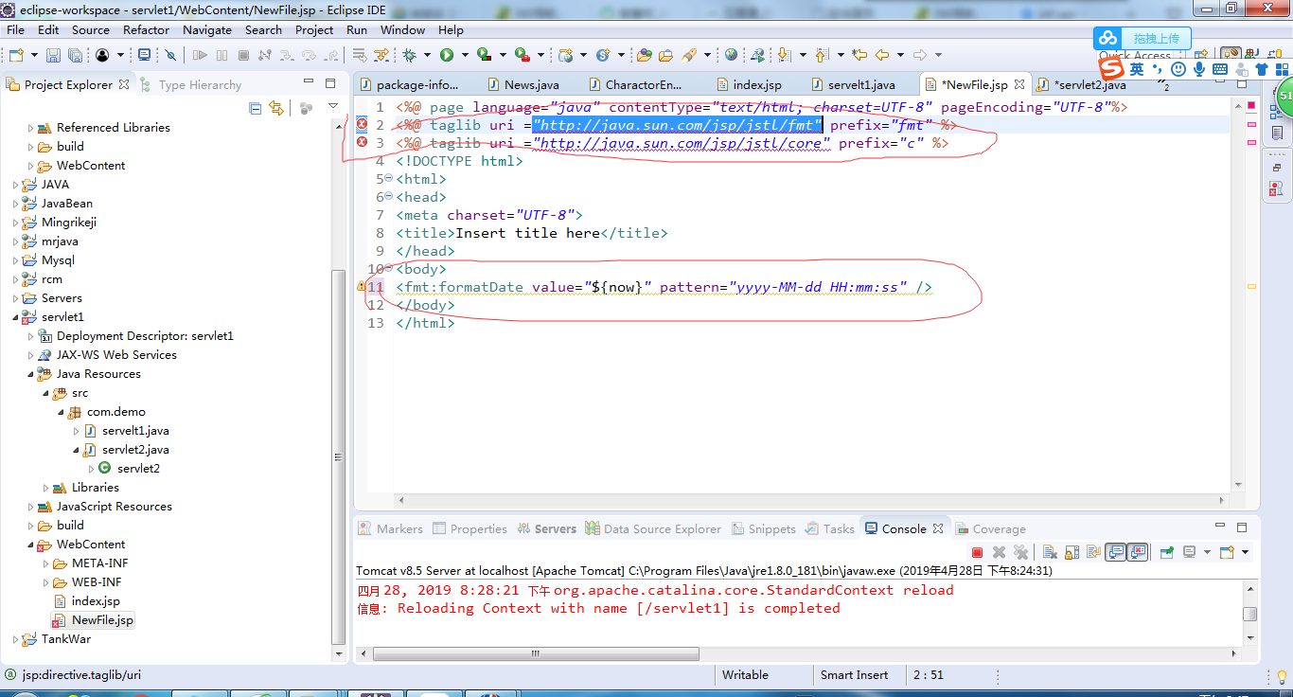Click the Debug bug icon
This screenshot has width=1293, height=697.
coord(409,55)
